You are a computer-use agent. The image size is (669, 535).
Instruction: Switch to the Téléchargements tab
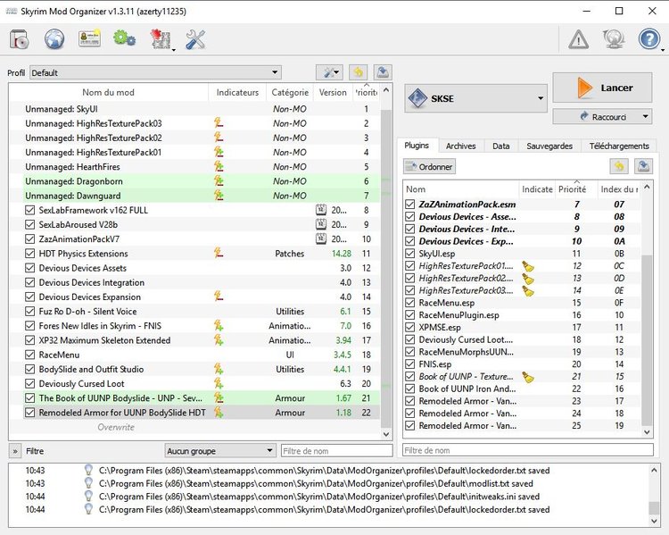point(619,146)
